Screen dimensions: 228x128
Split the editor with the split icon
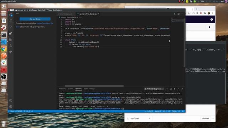(x=178, y=14)
